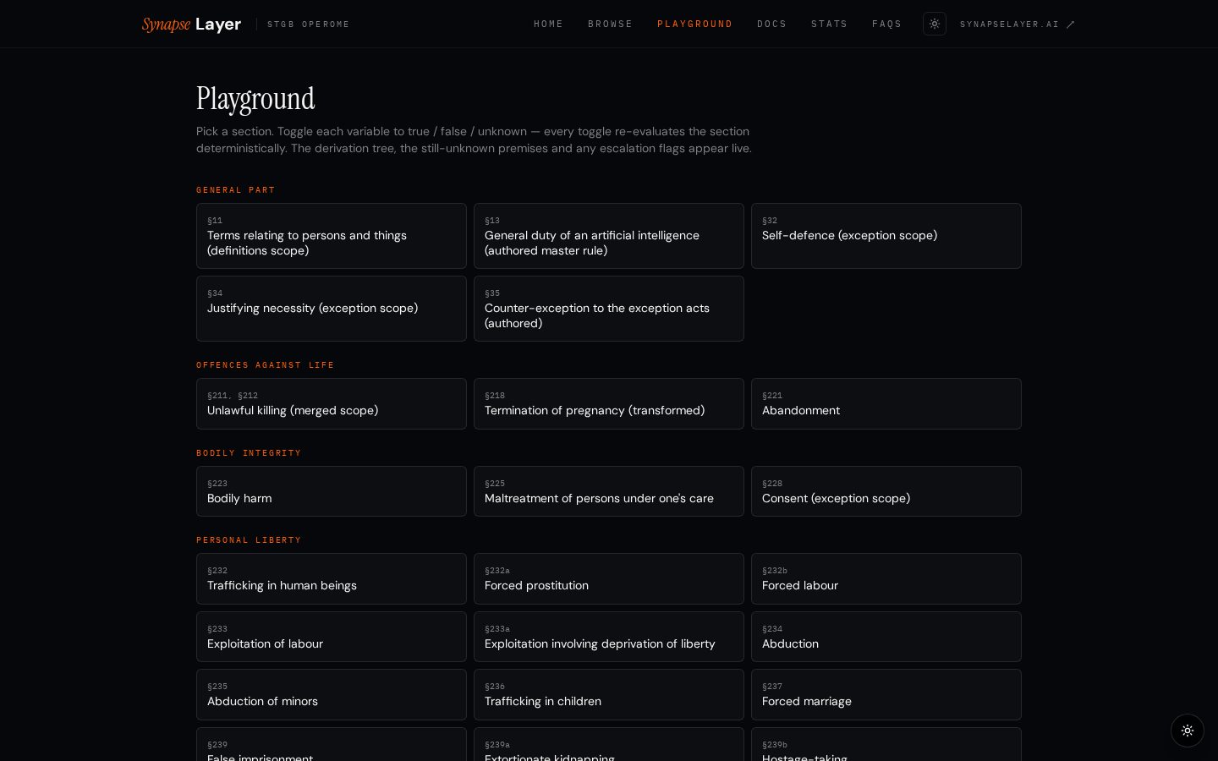Select the PLAYGROUND nav item

695,25
